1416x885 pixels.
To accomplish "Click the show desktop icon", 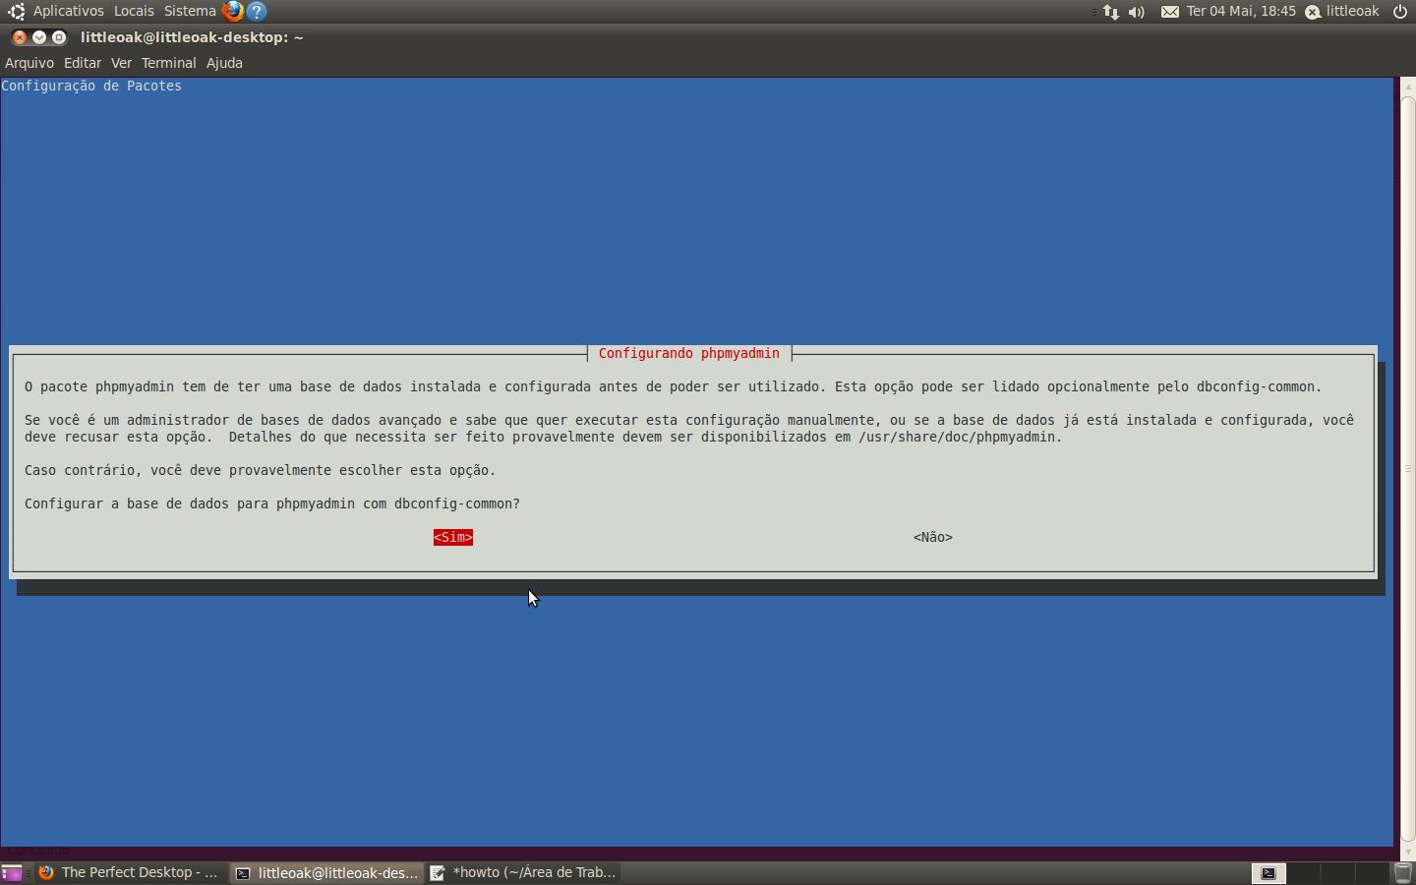I will [x=12, y=872].
